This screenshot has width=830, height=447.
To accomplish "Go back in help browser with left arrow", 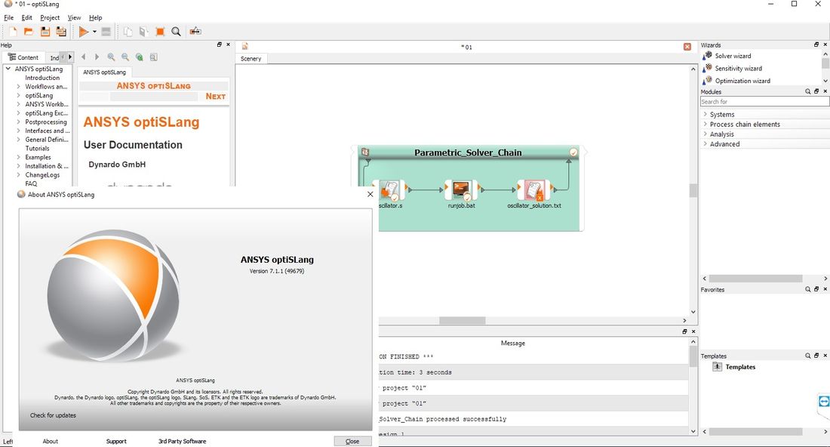I will click(83, 57).
